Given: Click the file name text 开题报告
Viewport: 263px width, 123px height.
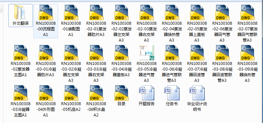Looking at the screenshot, I should [x=147, y=104].
